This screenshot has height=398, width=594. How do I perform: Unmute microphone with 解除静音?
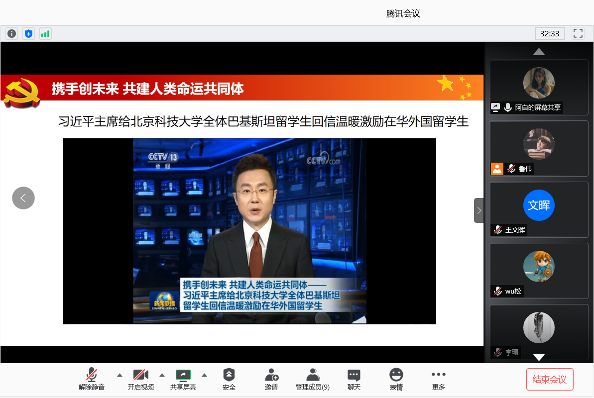(91, 379)
